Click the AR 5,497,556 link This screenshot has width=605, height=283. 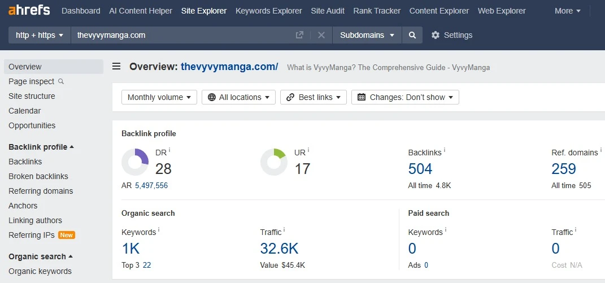click(x=151, y=186)
